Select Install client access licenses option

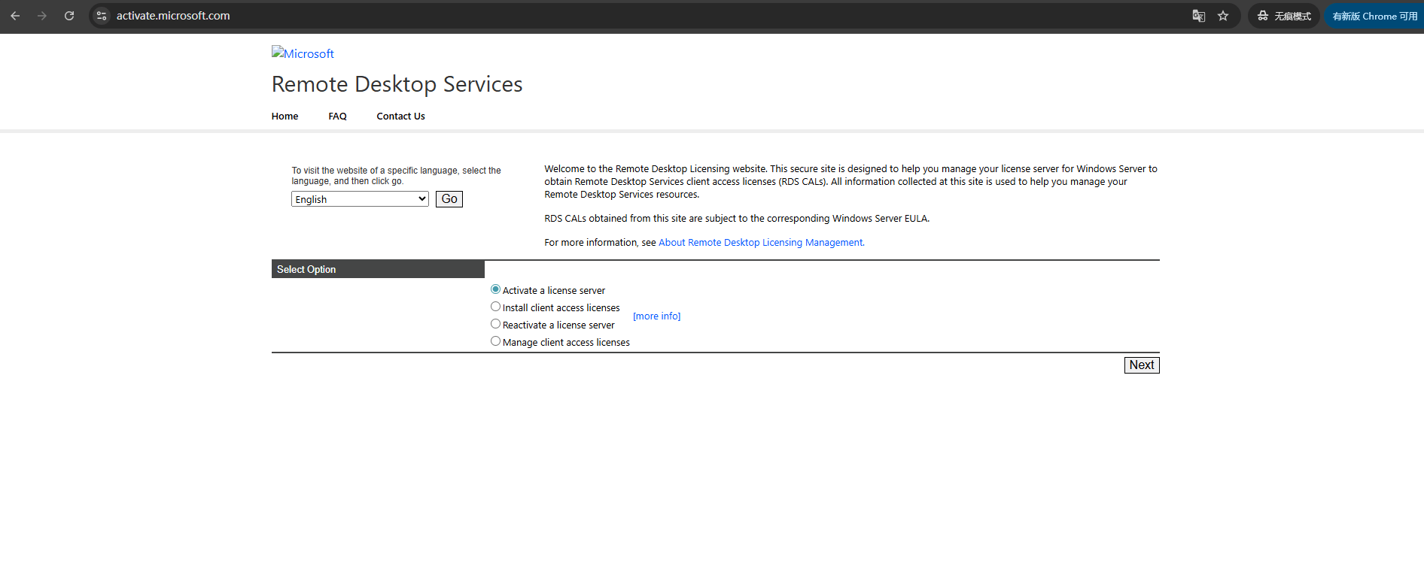(495, 307)
